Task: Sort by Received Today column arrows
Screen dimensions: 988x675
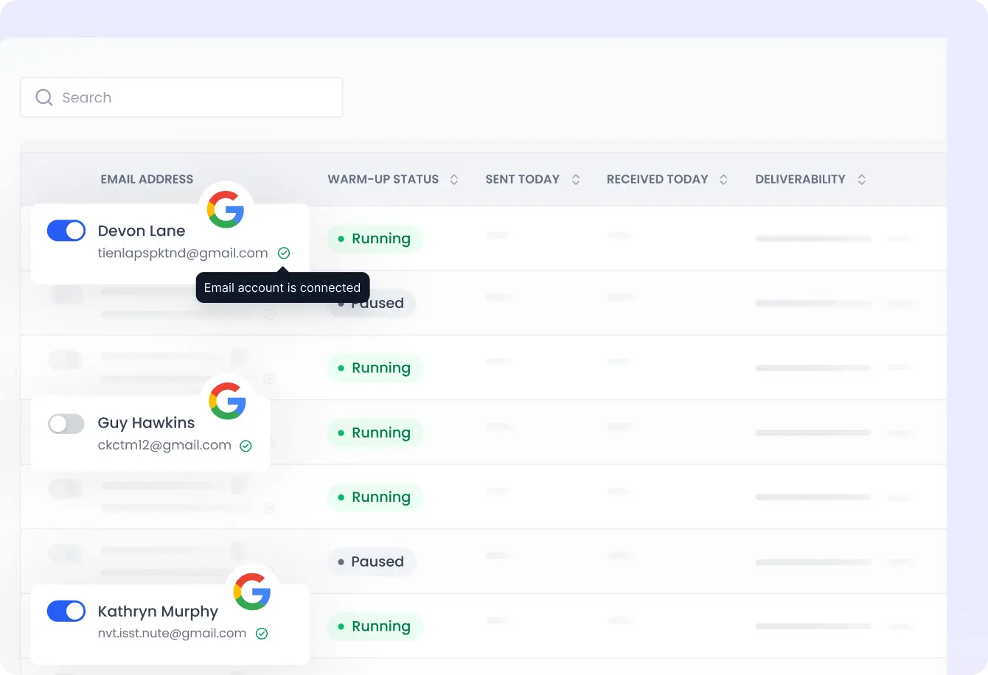Action: click(723, 179)
